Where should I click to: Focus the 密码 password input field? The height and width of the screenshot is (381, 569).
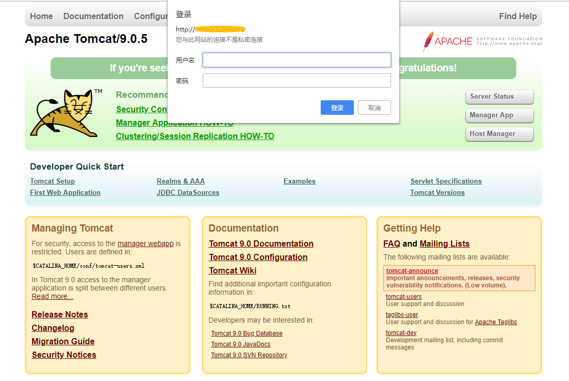point(297,81)
